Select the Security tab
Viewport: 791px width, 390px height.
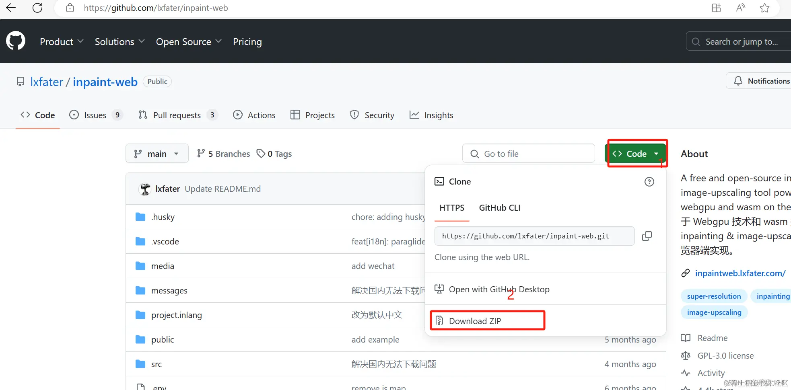[372, 115]
